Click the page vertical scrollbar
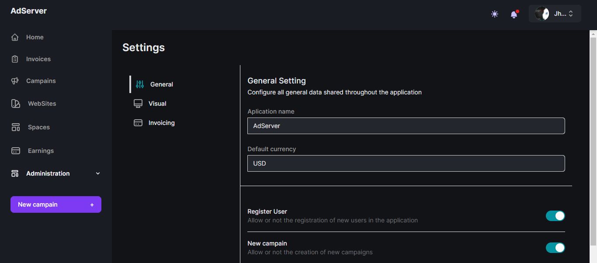 [593, 140]
